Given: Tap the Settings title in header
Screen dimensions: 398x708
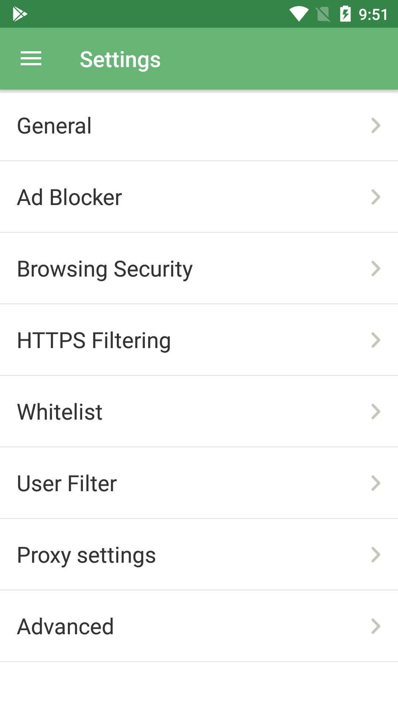Looking at the screenshot, I should pyautogui.click(x=120, y=59).
